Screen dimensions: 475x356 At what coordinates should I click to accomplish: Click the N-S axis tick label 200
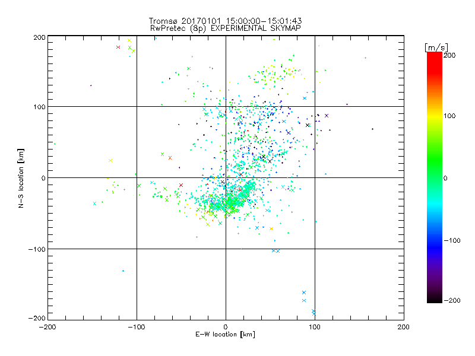39,37
